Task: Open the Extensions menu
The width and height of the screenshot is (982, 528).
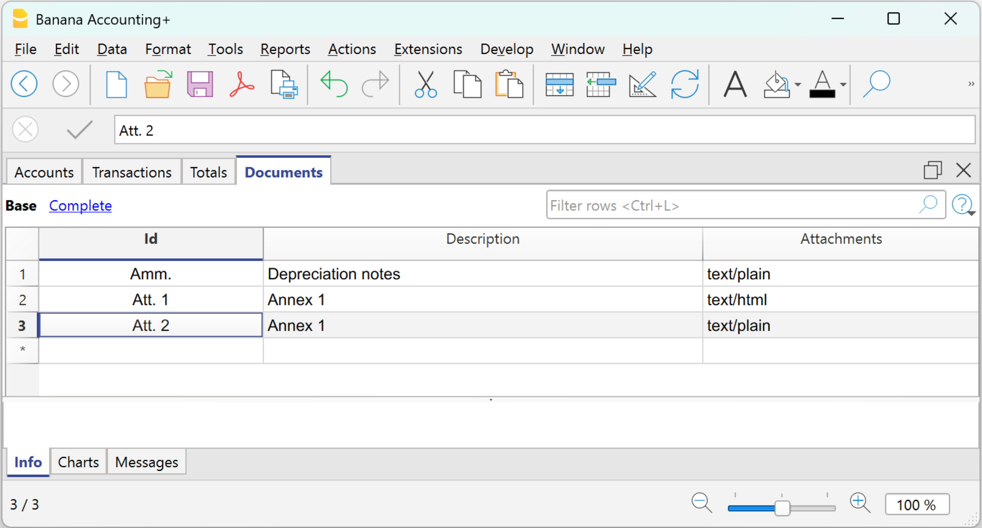Action: [x=428, y=49]
